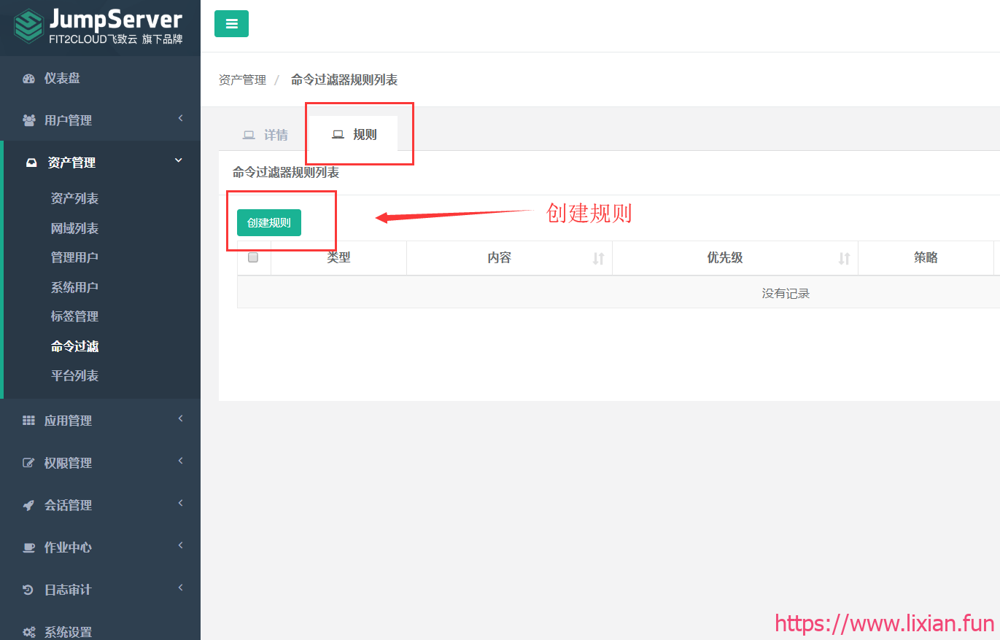Open 平台列表 in the sidebar
Screen dimensions: 1000x640
point(74,376)
